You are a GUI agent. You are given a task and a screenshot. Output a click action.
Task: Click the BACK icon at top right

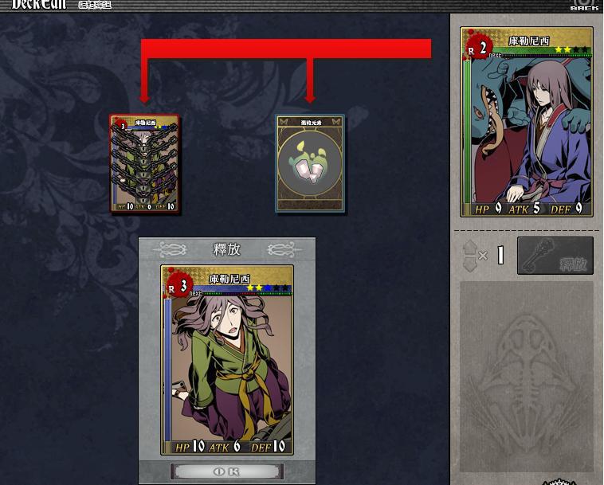pyautogui.click(x=584, y=5)
